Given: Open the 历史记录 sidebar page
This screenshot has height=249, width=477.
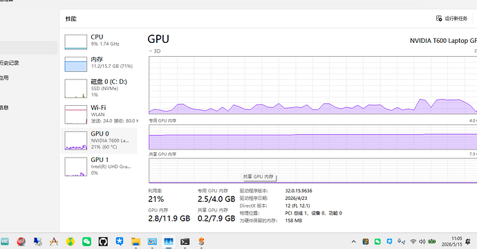Looking at the screenshot, I should (10, 63).
